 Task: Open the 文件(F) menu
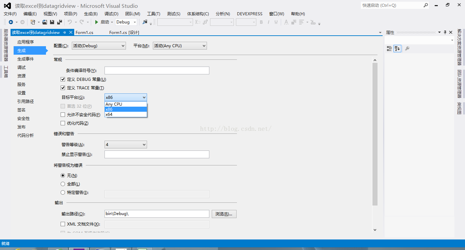tap(10, 14)
